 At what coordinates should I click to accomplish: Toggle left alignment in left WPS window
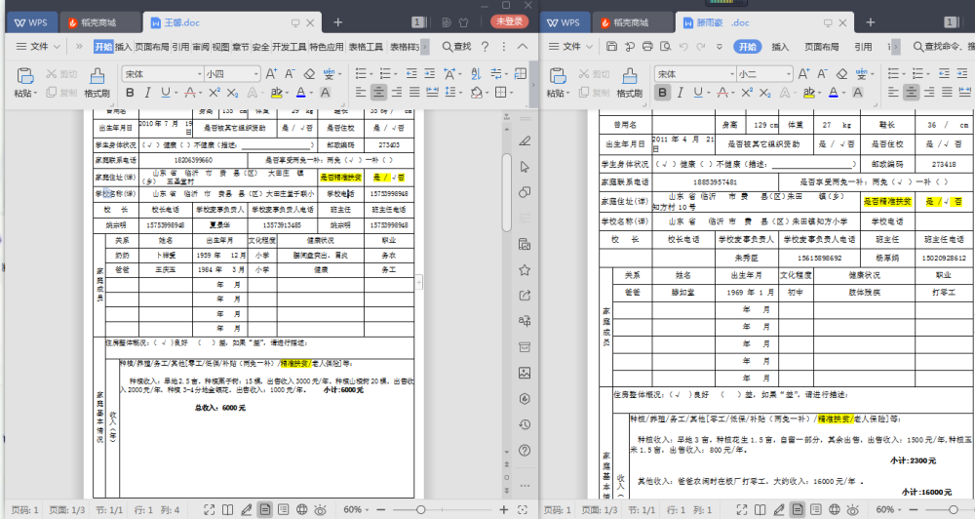click(x=361, y=92)
